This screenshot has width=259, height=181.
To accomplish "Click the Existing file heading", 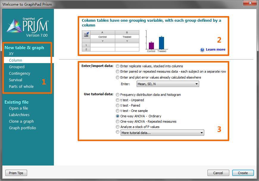I will coord(16,102).
